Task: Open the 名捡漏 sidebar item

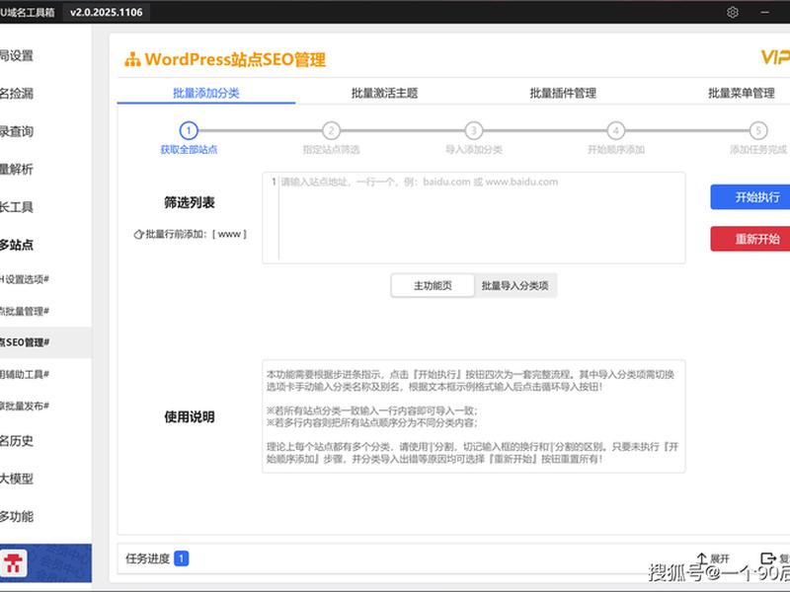Action: click(17, 93)
